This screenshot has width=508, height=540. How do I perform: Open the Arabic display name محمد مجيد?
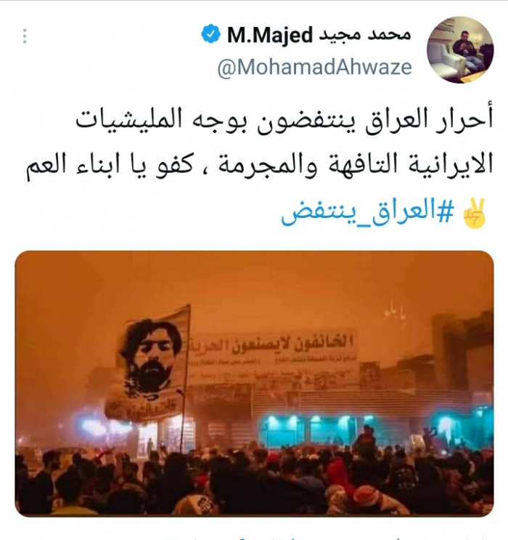(x=364, y=35)
